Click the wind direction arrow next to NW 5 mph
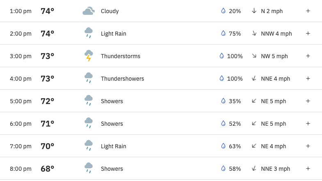Screen dimensions: 322x181 tap(254, 56)
